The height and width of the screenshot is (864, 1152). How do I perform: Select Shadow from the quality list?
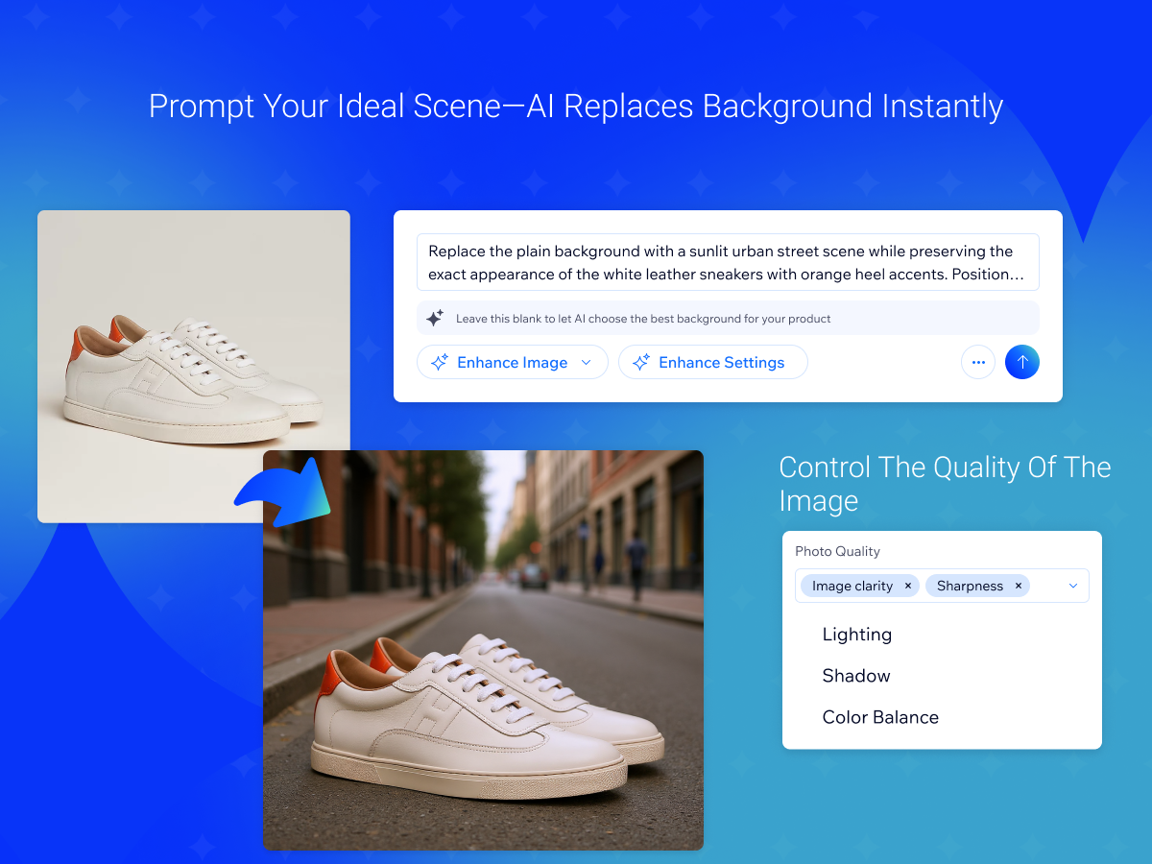tap(856, 676)
